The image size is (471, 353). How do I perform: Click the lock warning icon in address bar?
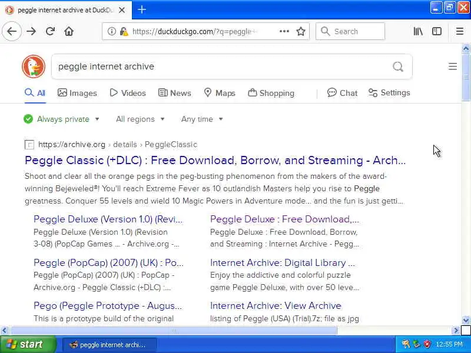pos(124,31)
